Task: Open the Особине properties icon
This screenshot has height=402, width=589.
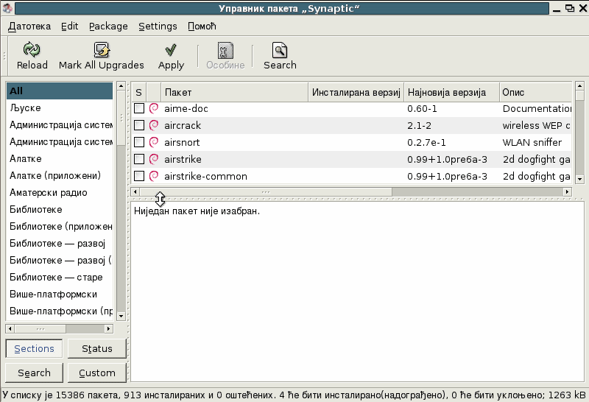Action: [225, 50]
